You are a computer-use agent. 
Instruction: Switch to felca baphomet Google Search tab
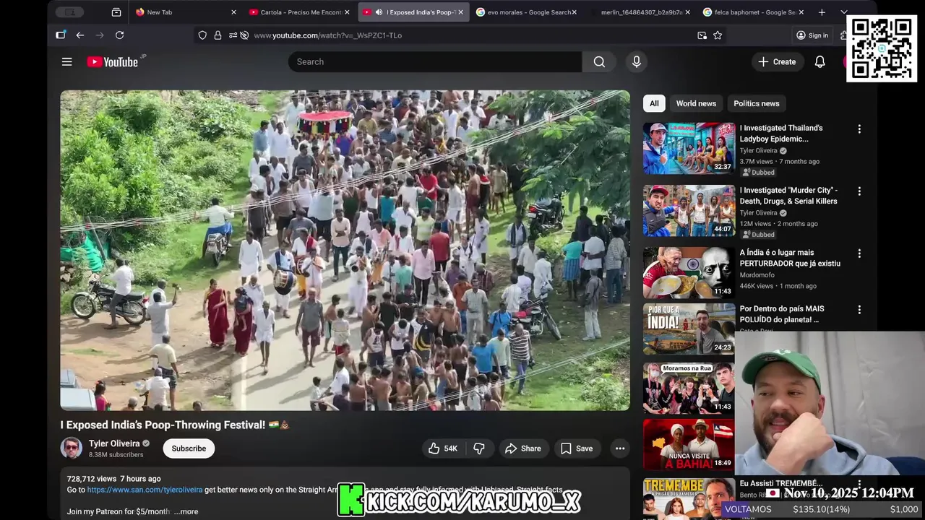point(754,12)
